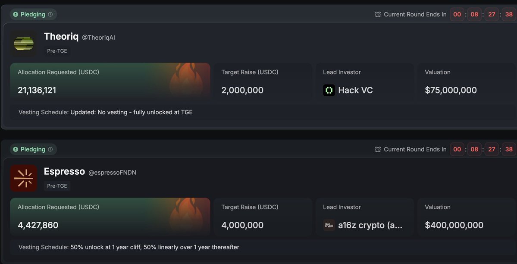Click the Theoriq striped logo icon
Viewport: 517px width, 264px height.
pos(24,44)
